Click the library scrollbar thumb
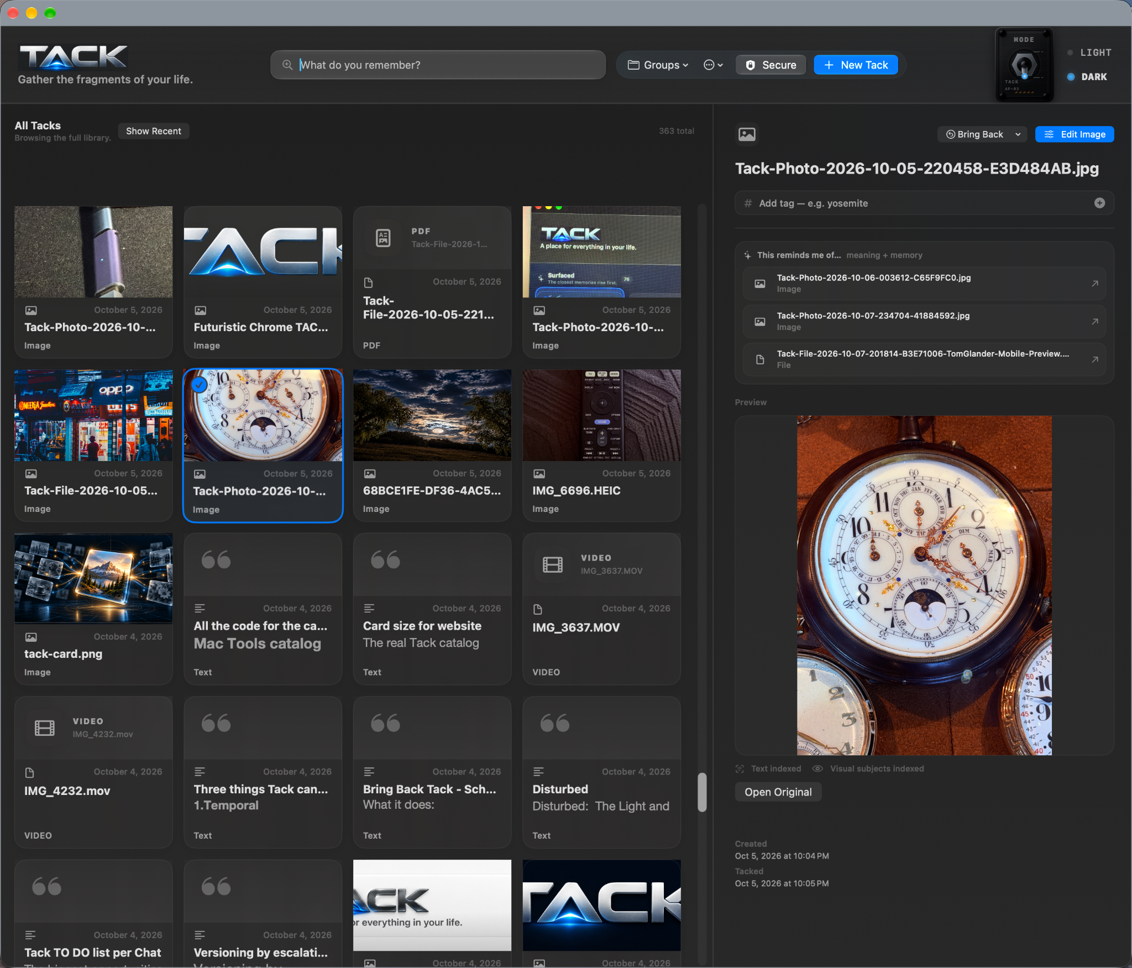This screenshot has height=968, width=1132. [702, 792]
